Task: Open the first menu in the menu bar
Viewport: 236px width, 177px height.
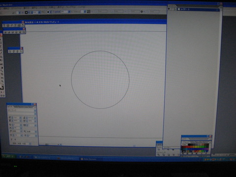Action: [6, 8]
